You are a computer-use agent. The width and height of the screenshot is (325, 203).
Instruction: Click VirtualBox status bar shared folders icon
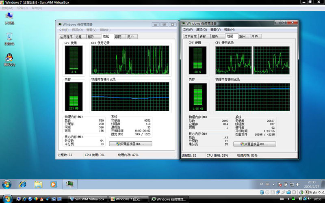288,192
